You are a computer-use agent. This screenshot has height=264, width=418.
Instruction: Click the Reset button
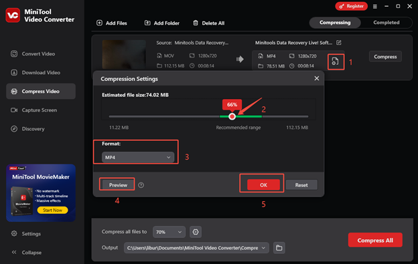301,185
